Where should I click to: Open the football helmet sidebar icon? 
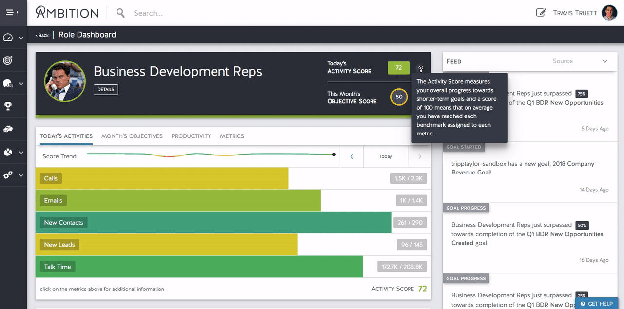pyautogui.click(x=8, y=84)
